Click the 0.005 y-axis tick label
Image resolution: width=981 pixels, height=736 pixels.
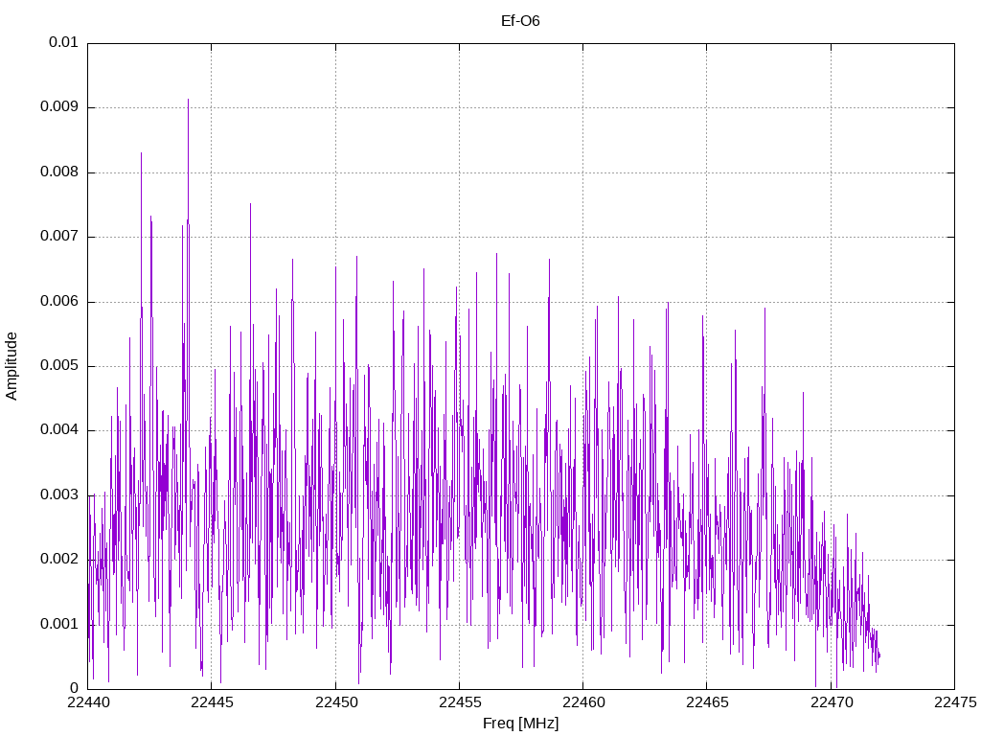point(58,365)
